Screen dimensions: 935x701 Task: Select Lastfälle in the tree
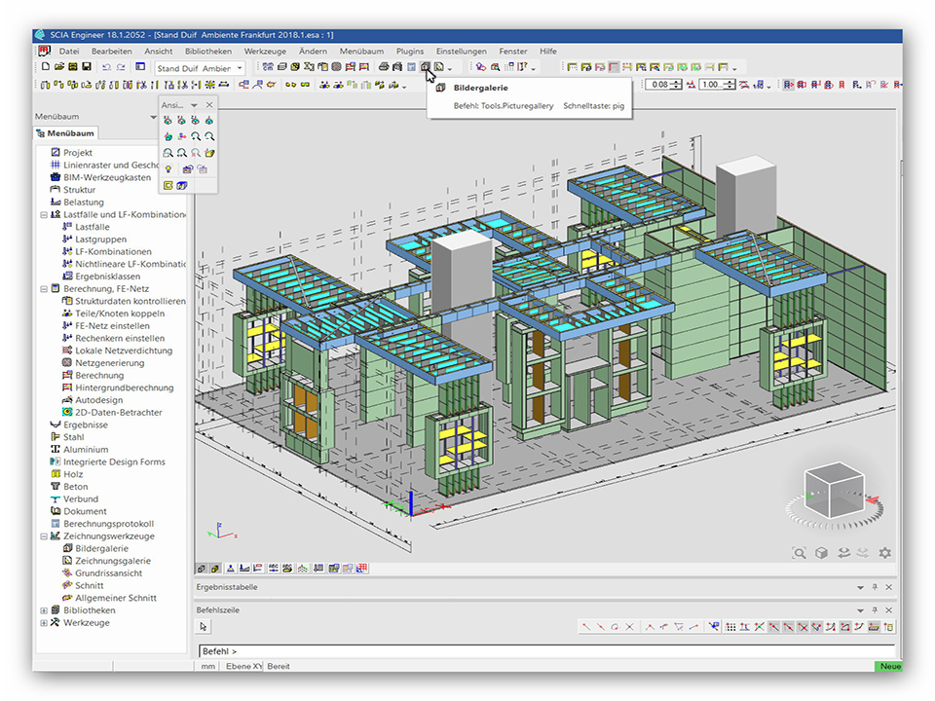(x=93, y=227)
